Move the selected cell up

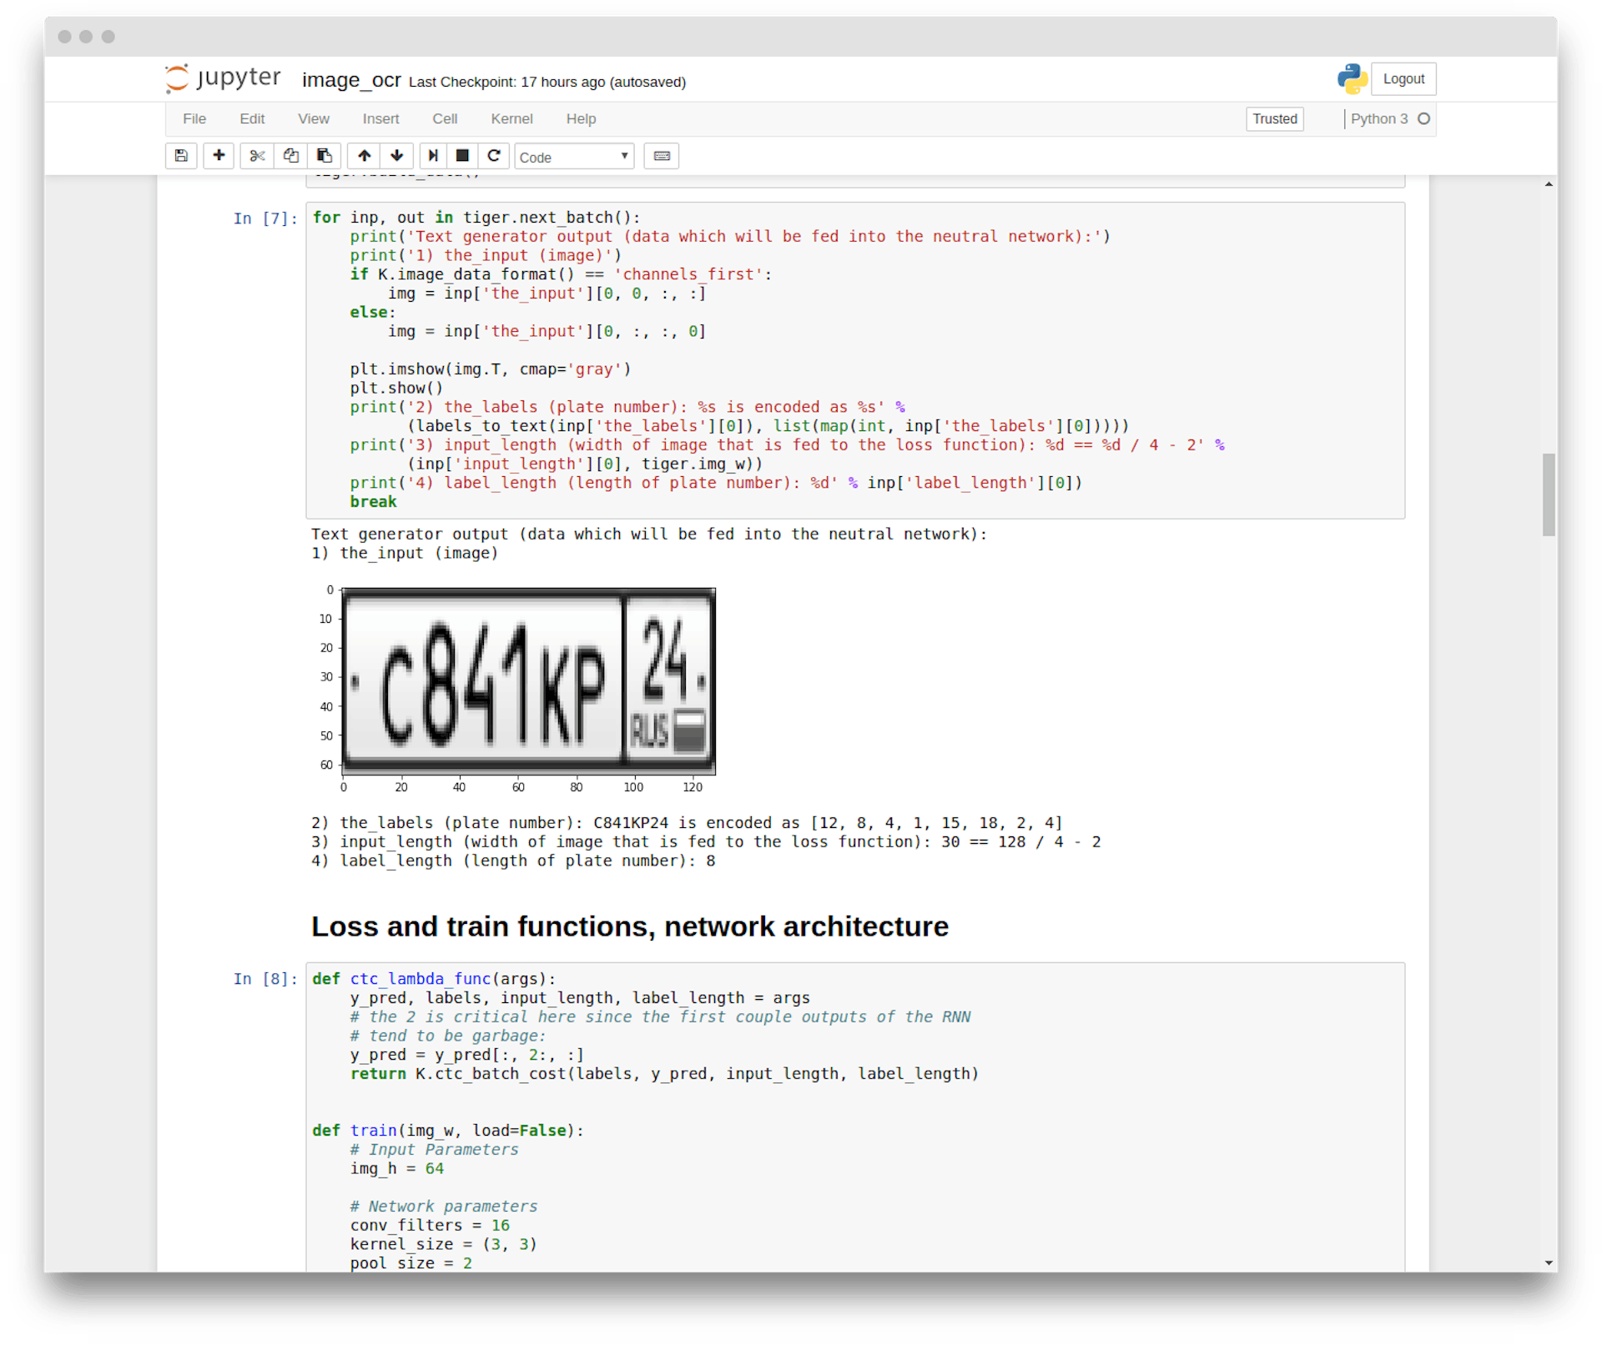364,156
